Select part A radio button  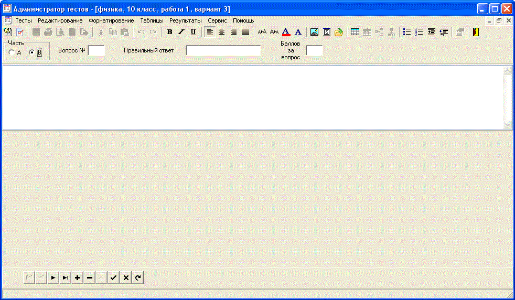[12, 52]
